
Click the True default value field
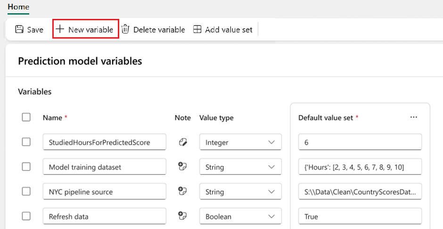(360, 217)
